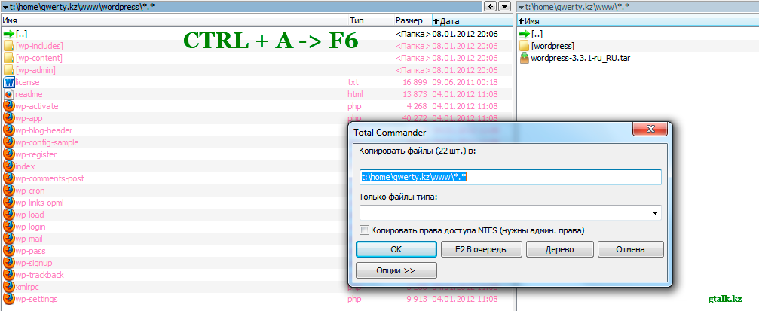Click the wp-login file icon
Image resolution: width=759 pixels, height=311 pixels.
click(9, 227)
